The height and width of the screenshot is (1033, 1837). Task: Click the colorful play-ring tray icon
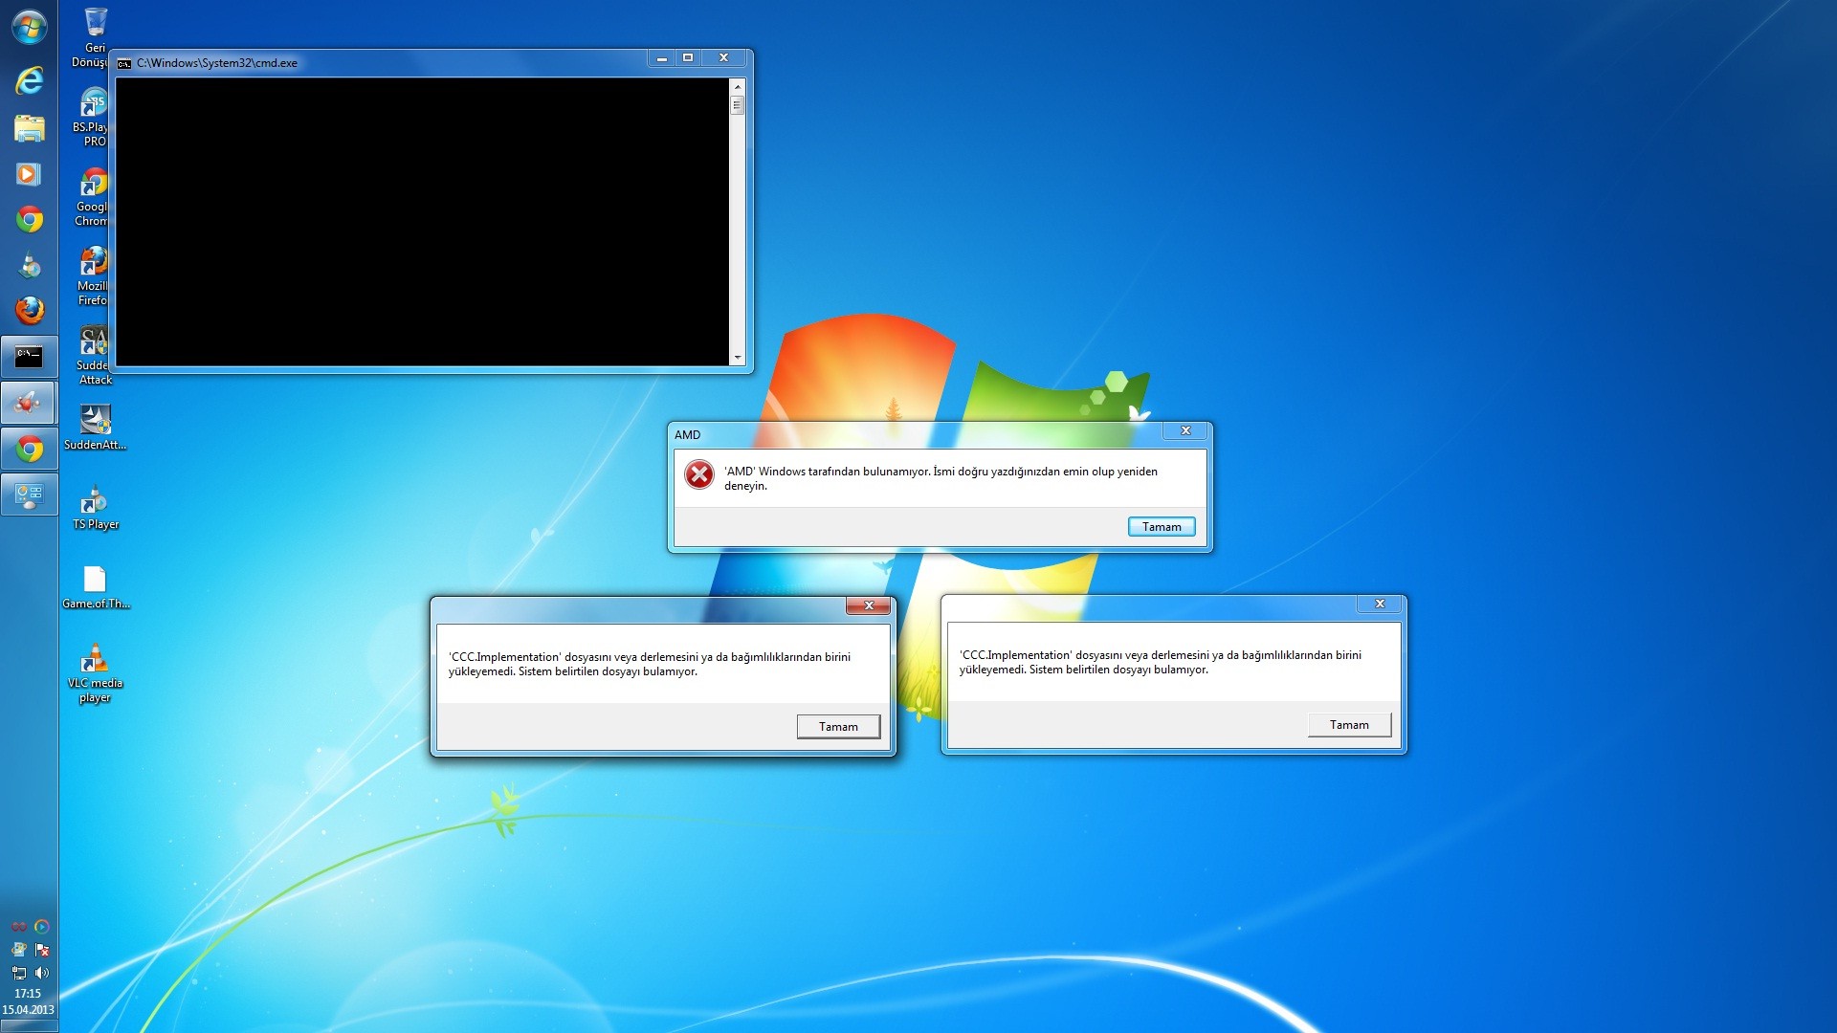point(41,927)
